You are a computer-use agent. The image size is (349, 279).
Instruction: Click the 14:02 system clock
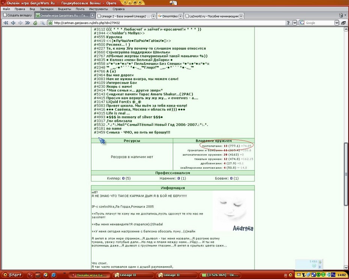pos(341,275)
